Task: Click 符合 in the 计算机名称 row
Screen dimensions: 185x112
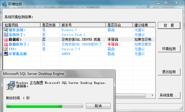Action: point(111,54)
